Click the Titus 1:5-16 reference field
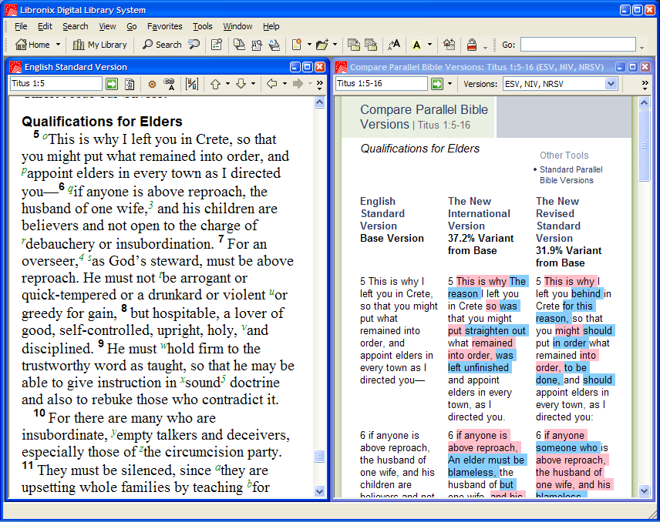Image resolution: width=660 pixels, height=522 pixels. (382, 84)
